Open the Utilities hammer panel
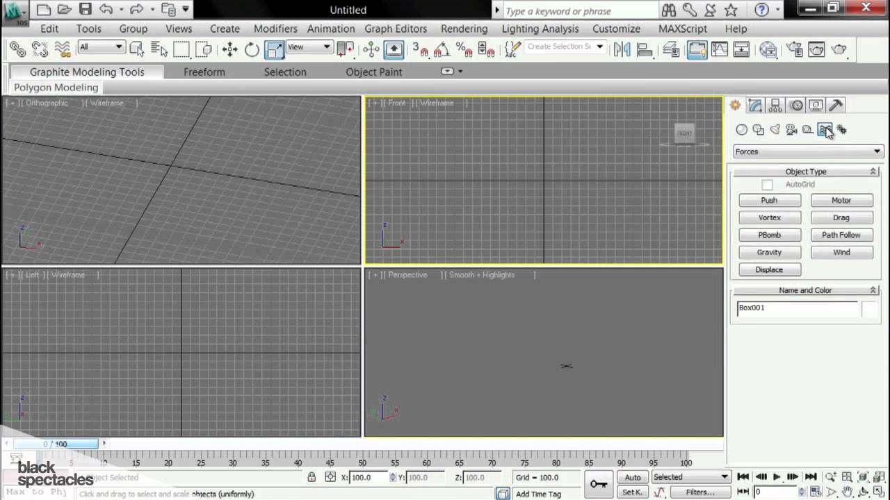 pos(836,106)
